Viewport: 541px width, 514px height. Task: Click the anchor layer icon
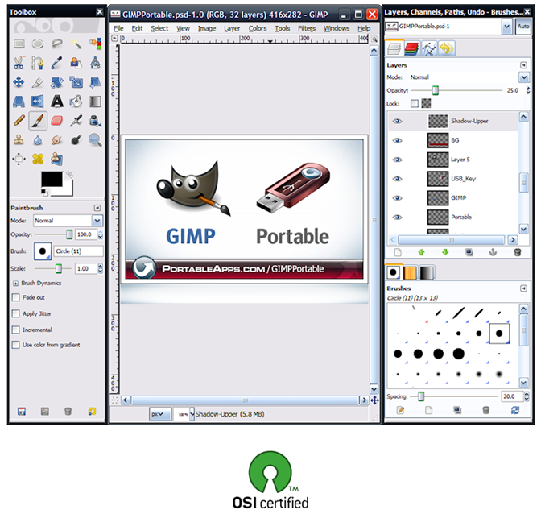pyautogui.click(x=493, y=252)
